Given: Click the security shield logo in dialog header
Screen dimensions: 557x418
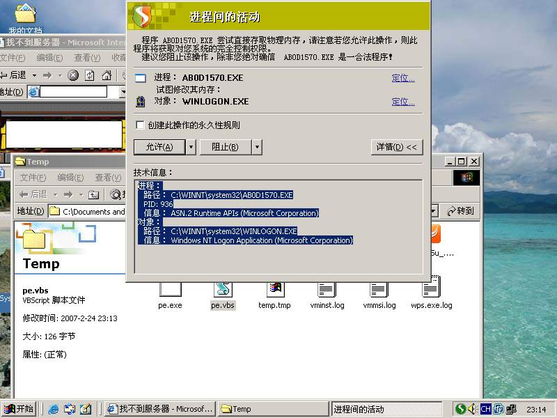Looking at the screenshot, I should 142,16.
